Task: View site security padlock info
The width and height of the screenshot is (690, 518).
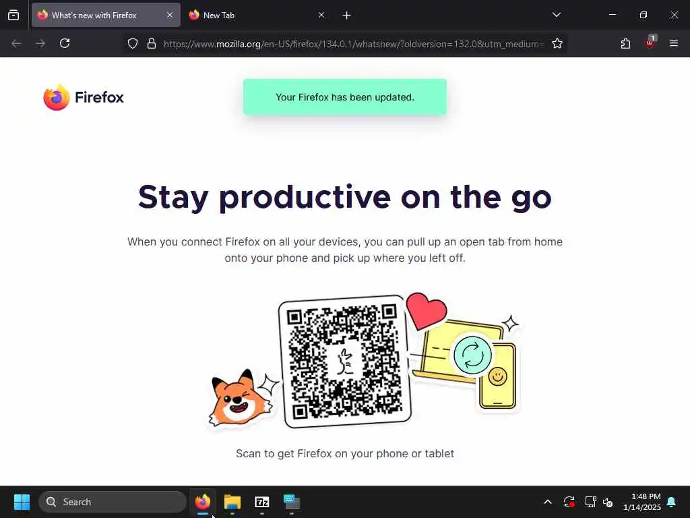Action: (152, 43)
